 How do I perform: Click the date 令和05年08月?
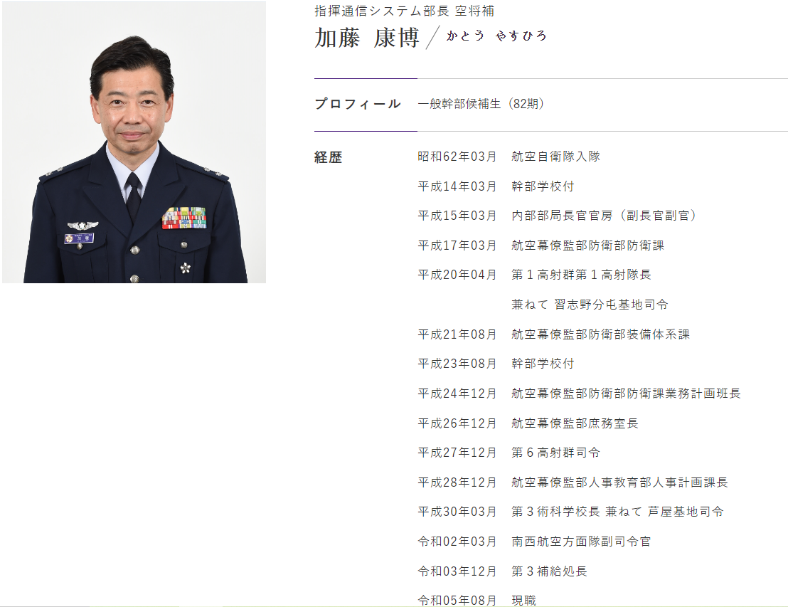[457, 601]
